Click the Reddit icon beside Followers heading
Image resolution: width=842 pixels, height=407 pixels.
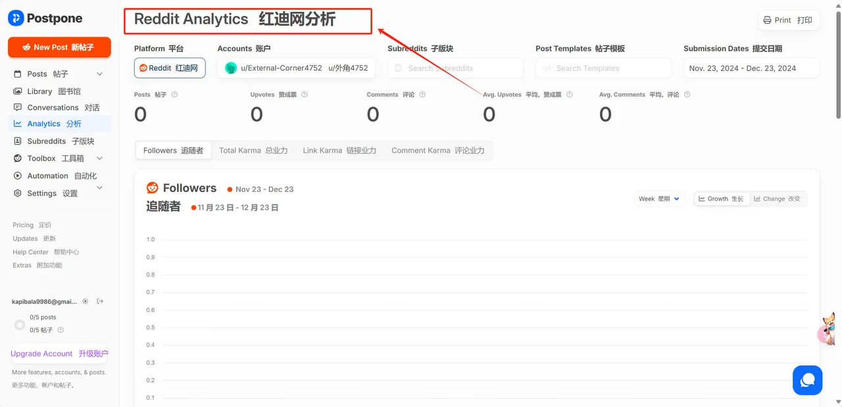coord(153,188)
